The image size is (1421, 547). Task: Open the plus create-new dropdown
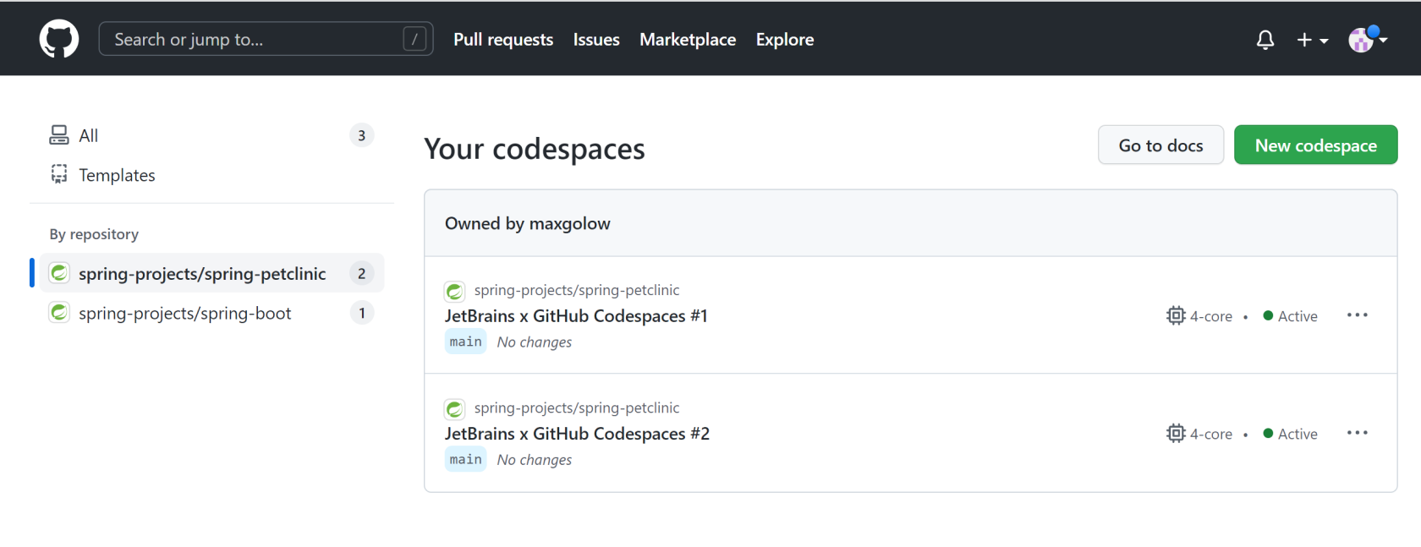pos(1312,40)
